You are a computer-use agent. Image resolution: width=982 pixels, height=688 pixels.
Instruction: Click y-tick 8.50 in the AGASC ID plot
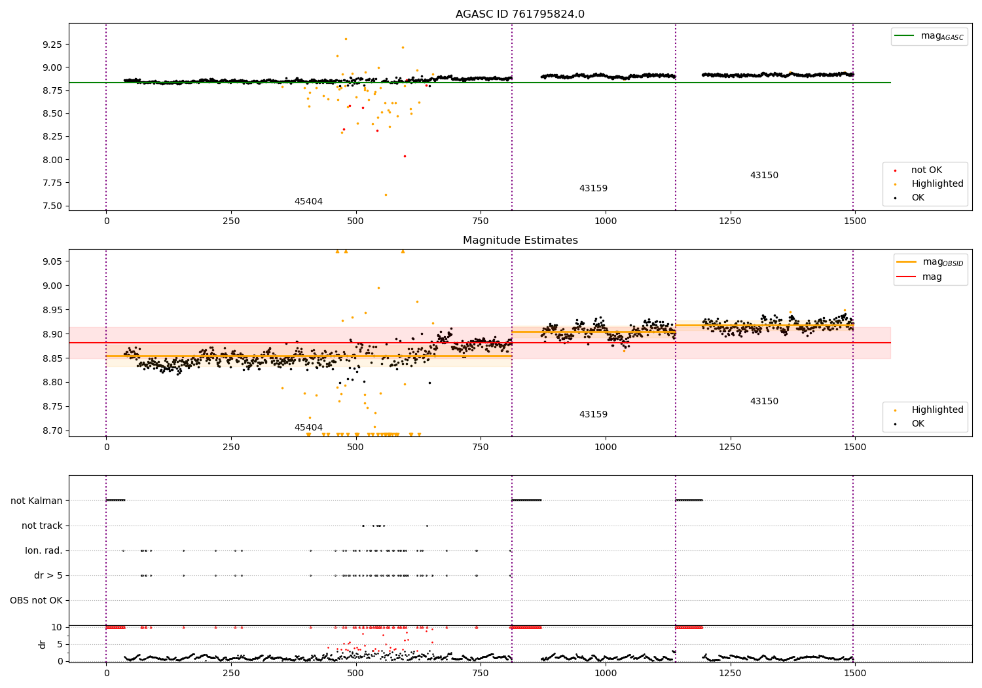(52, 114)
